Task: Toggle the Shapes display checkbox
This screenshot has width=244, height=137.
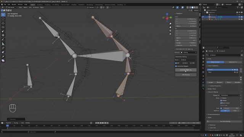Action: pos(221,100)
